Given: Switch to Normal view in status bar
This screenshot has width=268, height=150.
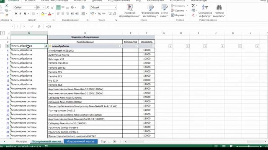Looking at the screenshot, I should [x=216, y=146].
